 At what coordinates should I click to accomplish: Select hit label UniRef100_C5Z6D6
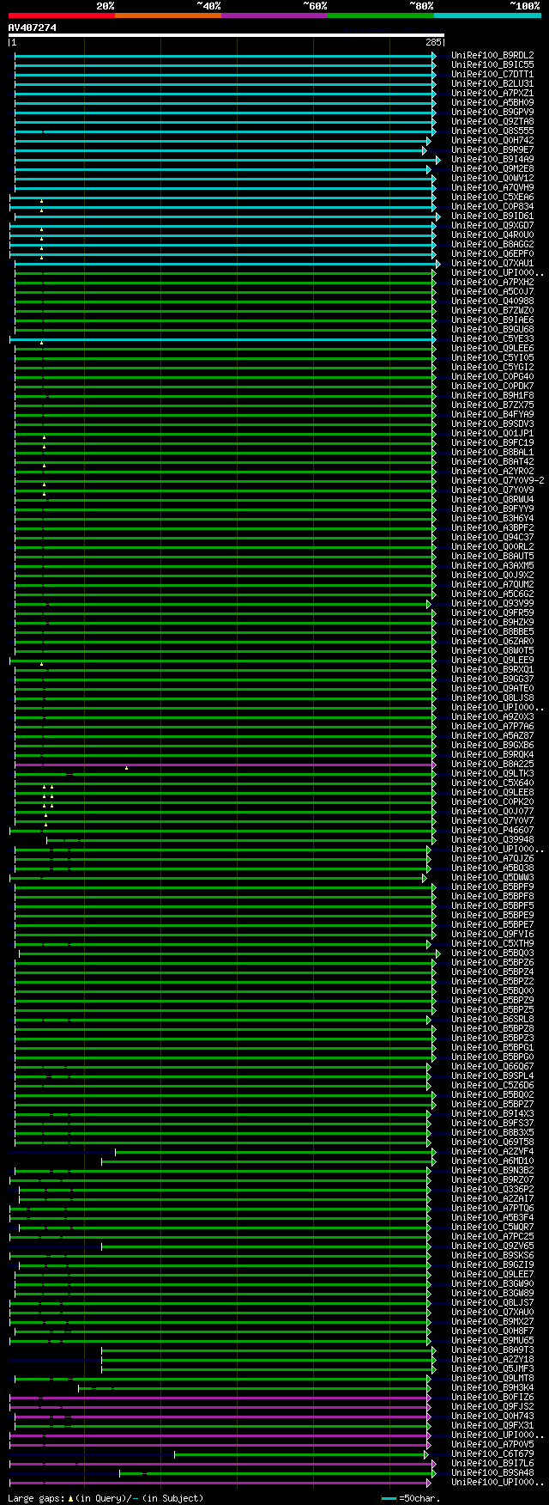pos(492,1085)
